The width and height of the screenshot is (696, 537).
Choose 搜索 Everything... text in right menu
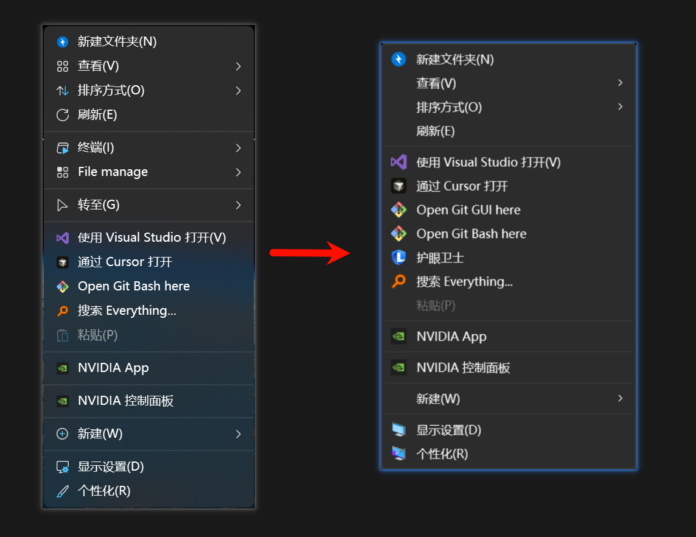(464, 282)
